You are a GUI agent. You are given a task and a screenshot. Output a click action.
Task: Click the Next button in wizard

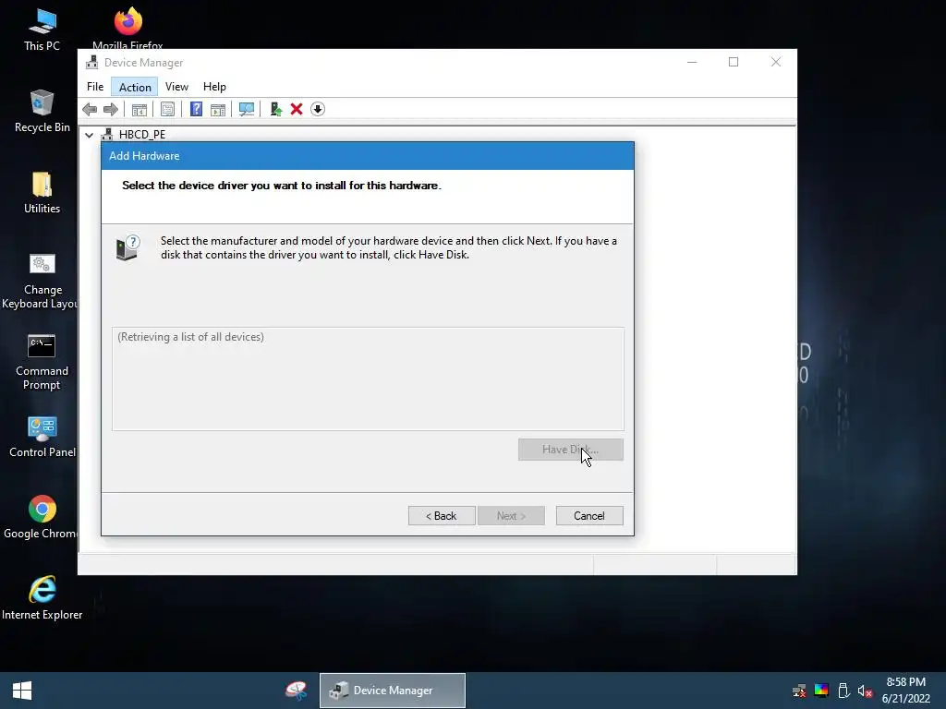point(511,516)
